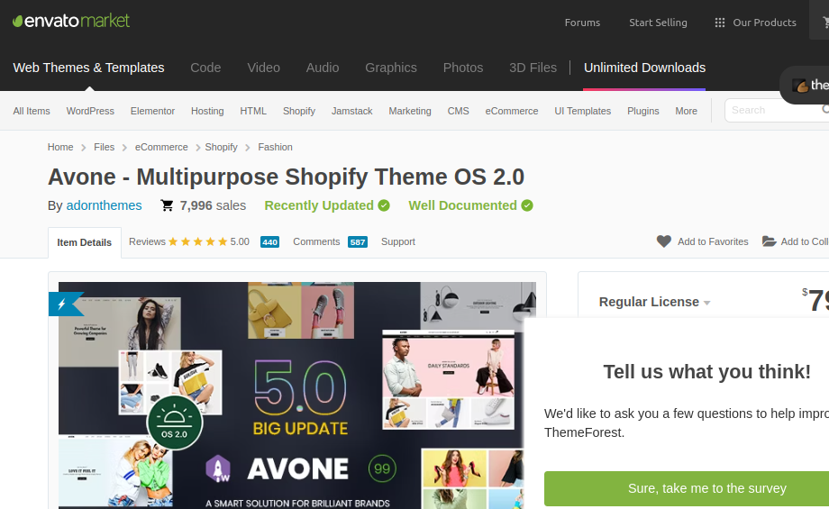
Task: Select the CMS category
Action: [458, 111]
